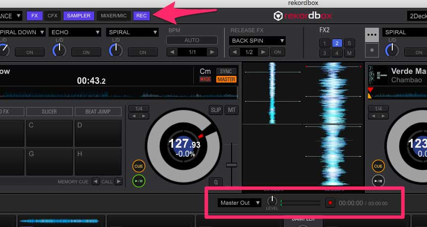Toggle the SAMPLER panel button
427x227 pixels.
(79, 16)
